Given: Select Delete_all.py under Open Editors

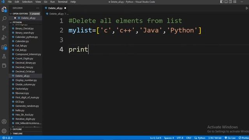Looking at the screenshot, I should 28,18.
